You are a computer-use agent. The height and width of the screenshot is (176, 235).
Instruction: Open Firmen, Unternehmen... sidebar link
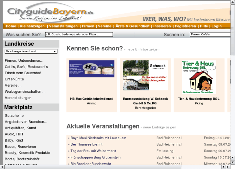point(24,61)
